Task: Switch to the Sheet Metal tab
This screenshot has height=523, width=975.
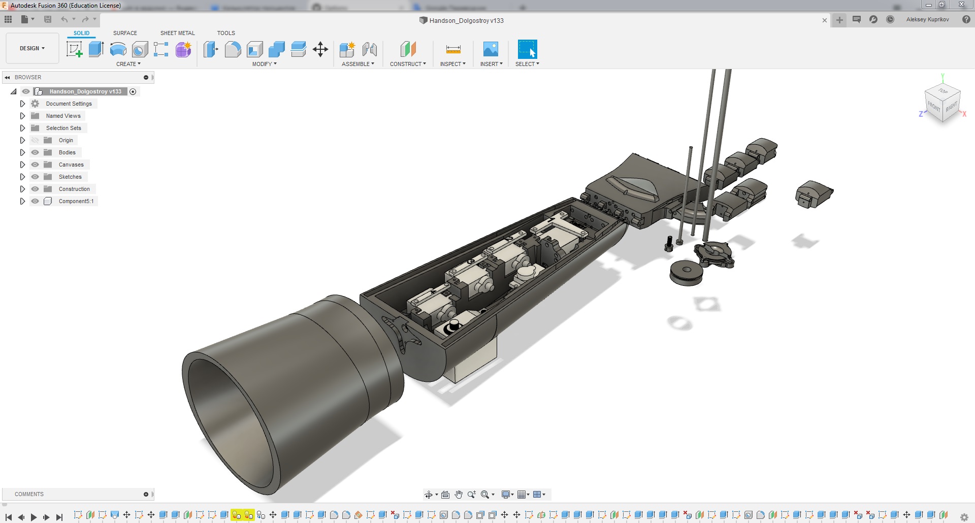Action: pos(177,33)
